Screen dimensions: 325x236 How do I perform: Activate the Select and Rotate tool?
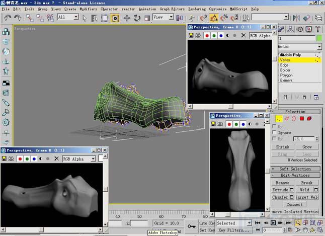click(137, 18)
